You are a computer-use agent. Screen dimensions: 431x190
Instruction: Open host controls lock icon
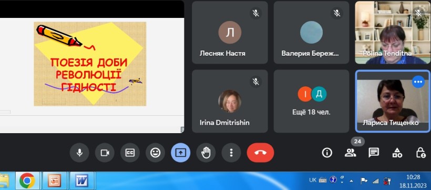420,153
